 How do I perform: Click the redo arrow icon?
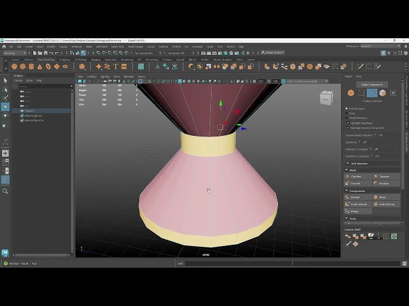point(57,53)
